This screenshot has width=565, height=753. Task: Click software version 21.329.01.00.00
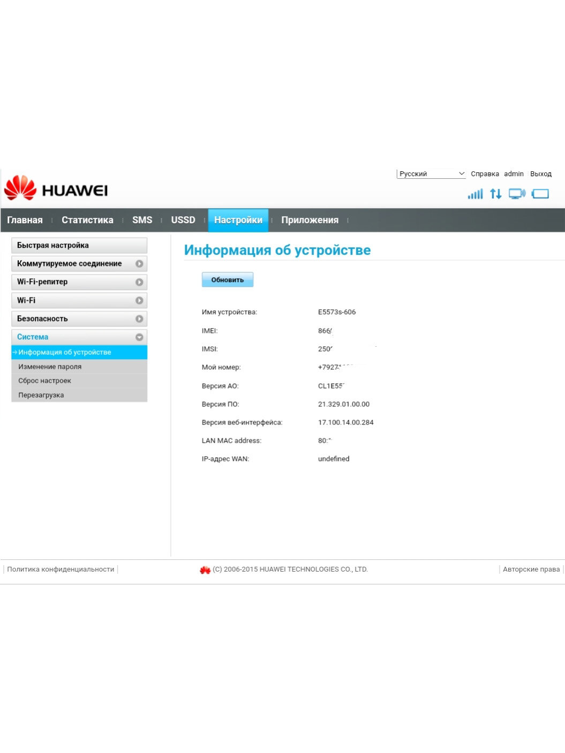point(344,404)
